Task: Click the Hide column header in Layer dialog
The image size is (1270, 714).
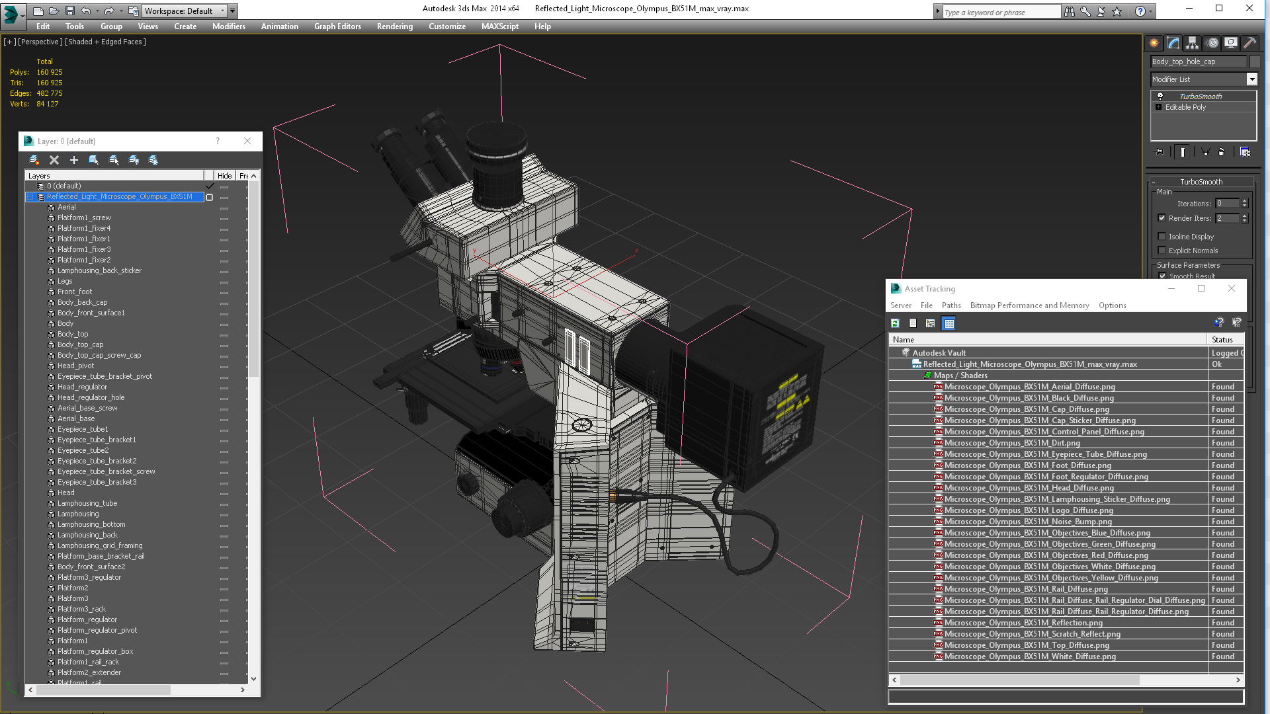Action: 225,176
